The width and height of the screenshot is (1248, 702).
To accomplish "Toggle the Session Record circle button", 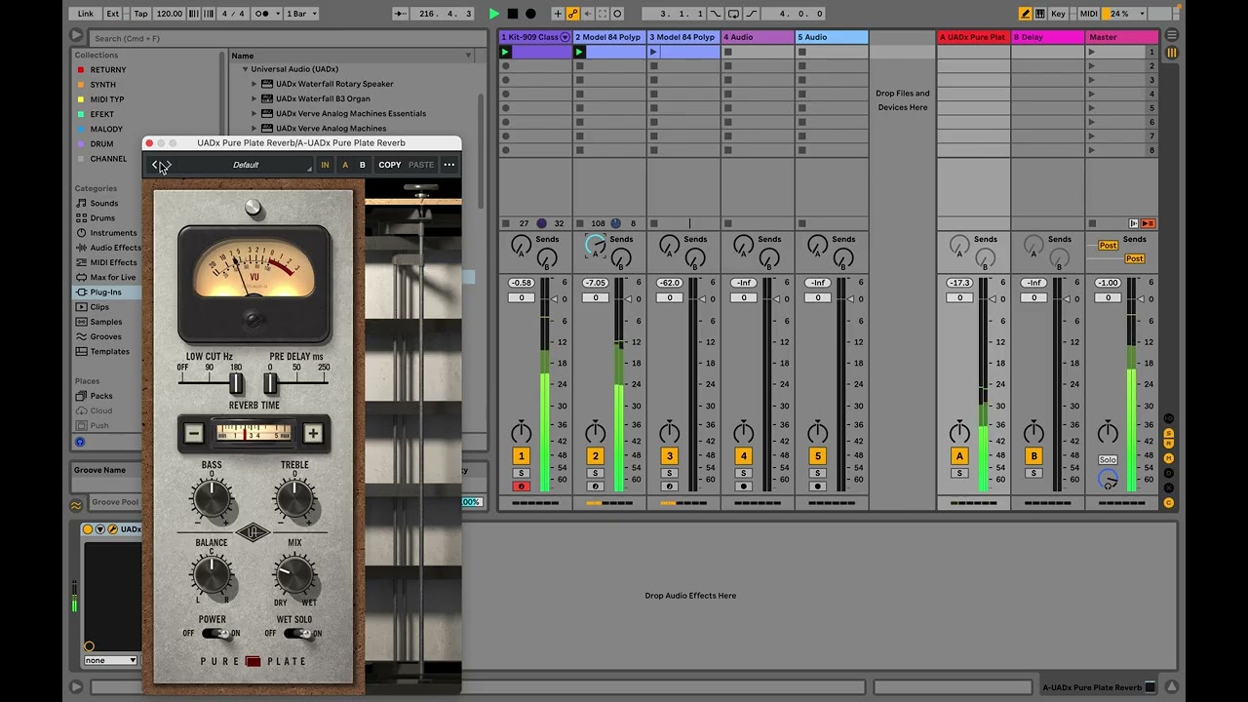I will 617,14.
